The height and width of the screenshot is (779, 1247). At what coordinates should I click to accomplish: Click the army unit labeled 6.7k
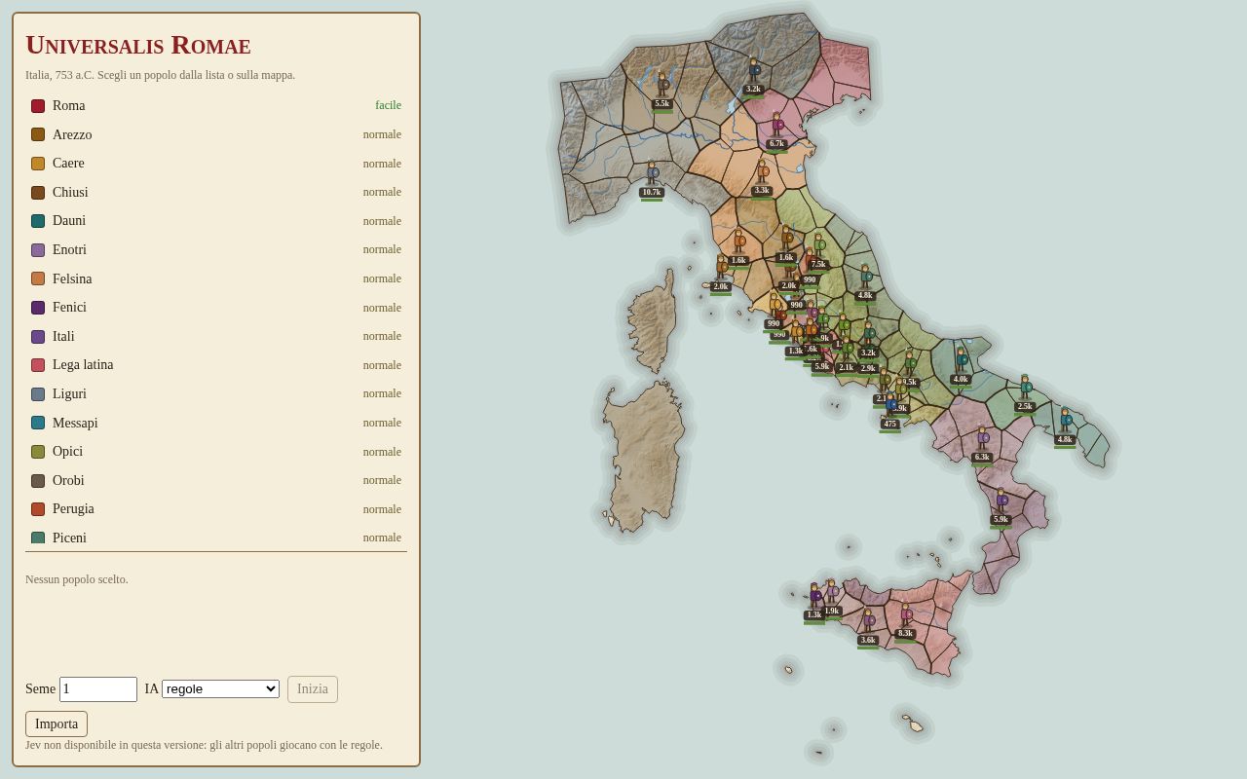coord(776,130)
